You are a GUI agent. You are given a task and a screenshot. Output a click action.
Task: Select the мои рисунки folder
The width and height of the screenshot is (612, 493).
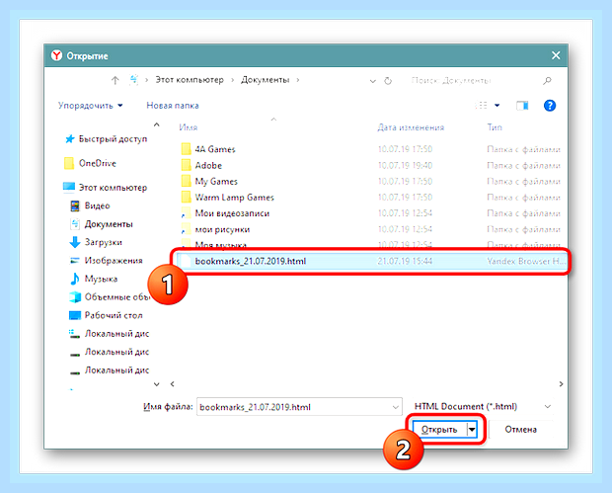(x=222, y=229)
